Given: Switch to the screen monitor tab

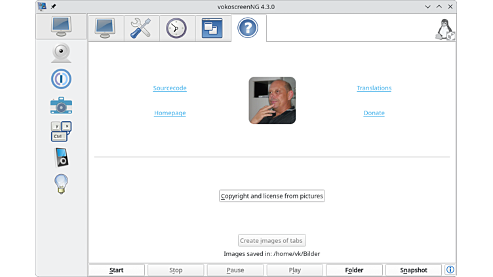Looking at the screenshot, I should click(x=105, y=28).
